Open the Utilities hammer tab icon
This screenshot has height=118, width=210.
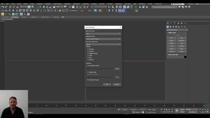click(x=185, y=23)
